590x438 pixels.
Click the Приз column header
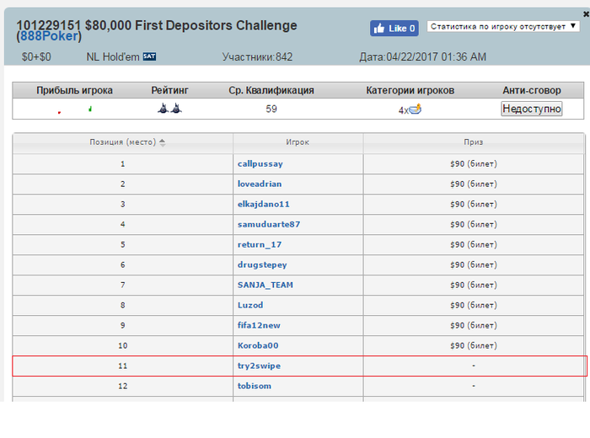click(x=473, y=142)
